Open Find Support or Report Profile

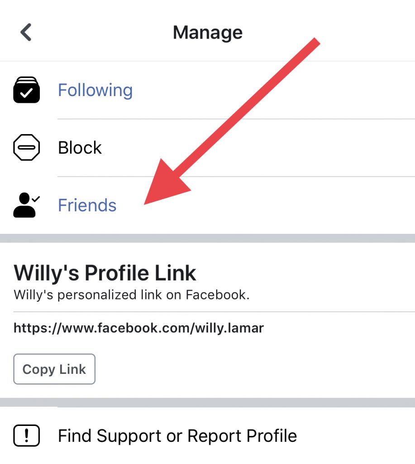[177, 435]
